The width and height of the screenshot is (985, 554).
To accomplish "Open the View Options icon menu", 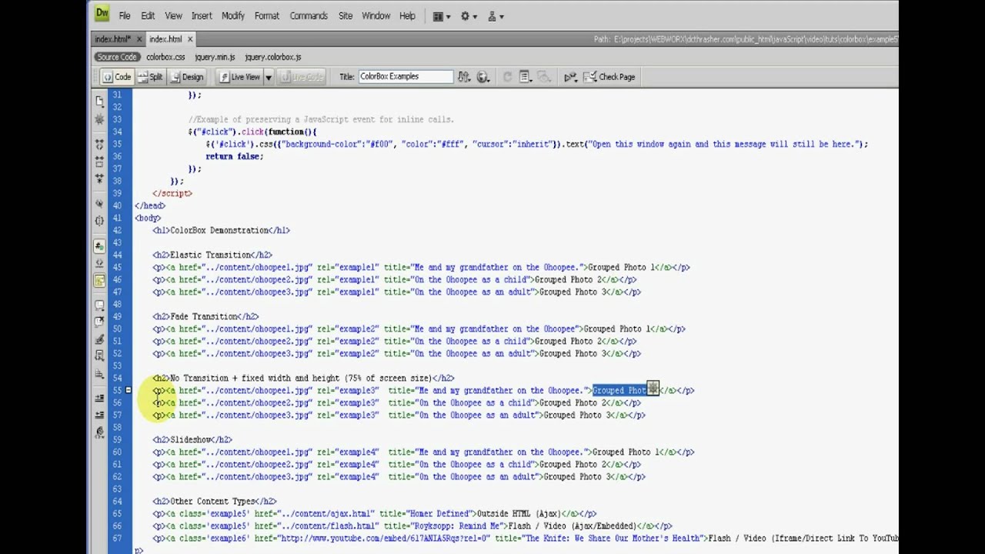I will (526, 77).
